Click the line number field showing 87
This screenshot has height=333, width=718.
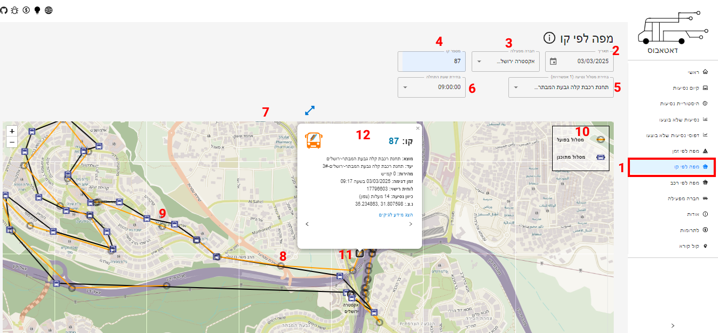pos(431,62)
